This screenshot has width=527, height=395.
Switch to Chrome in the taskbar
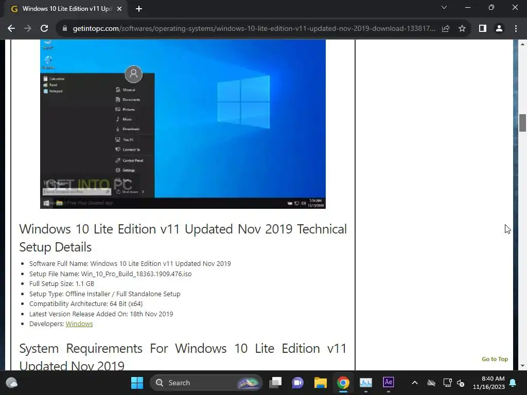pos(343,383)
